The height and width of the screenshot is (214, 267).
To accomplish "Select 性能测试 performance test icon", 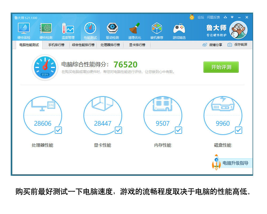I will tap(90, 31).
